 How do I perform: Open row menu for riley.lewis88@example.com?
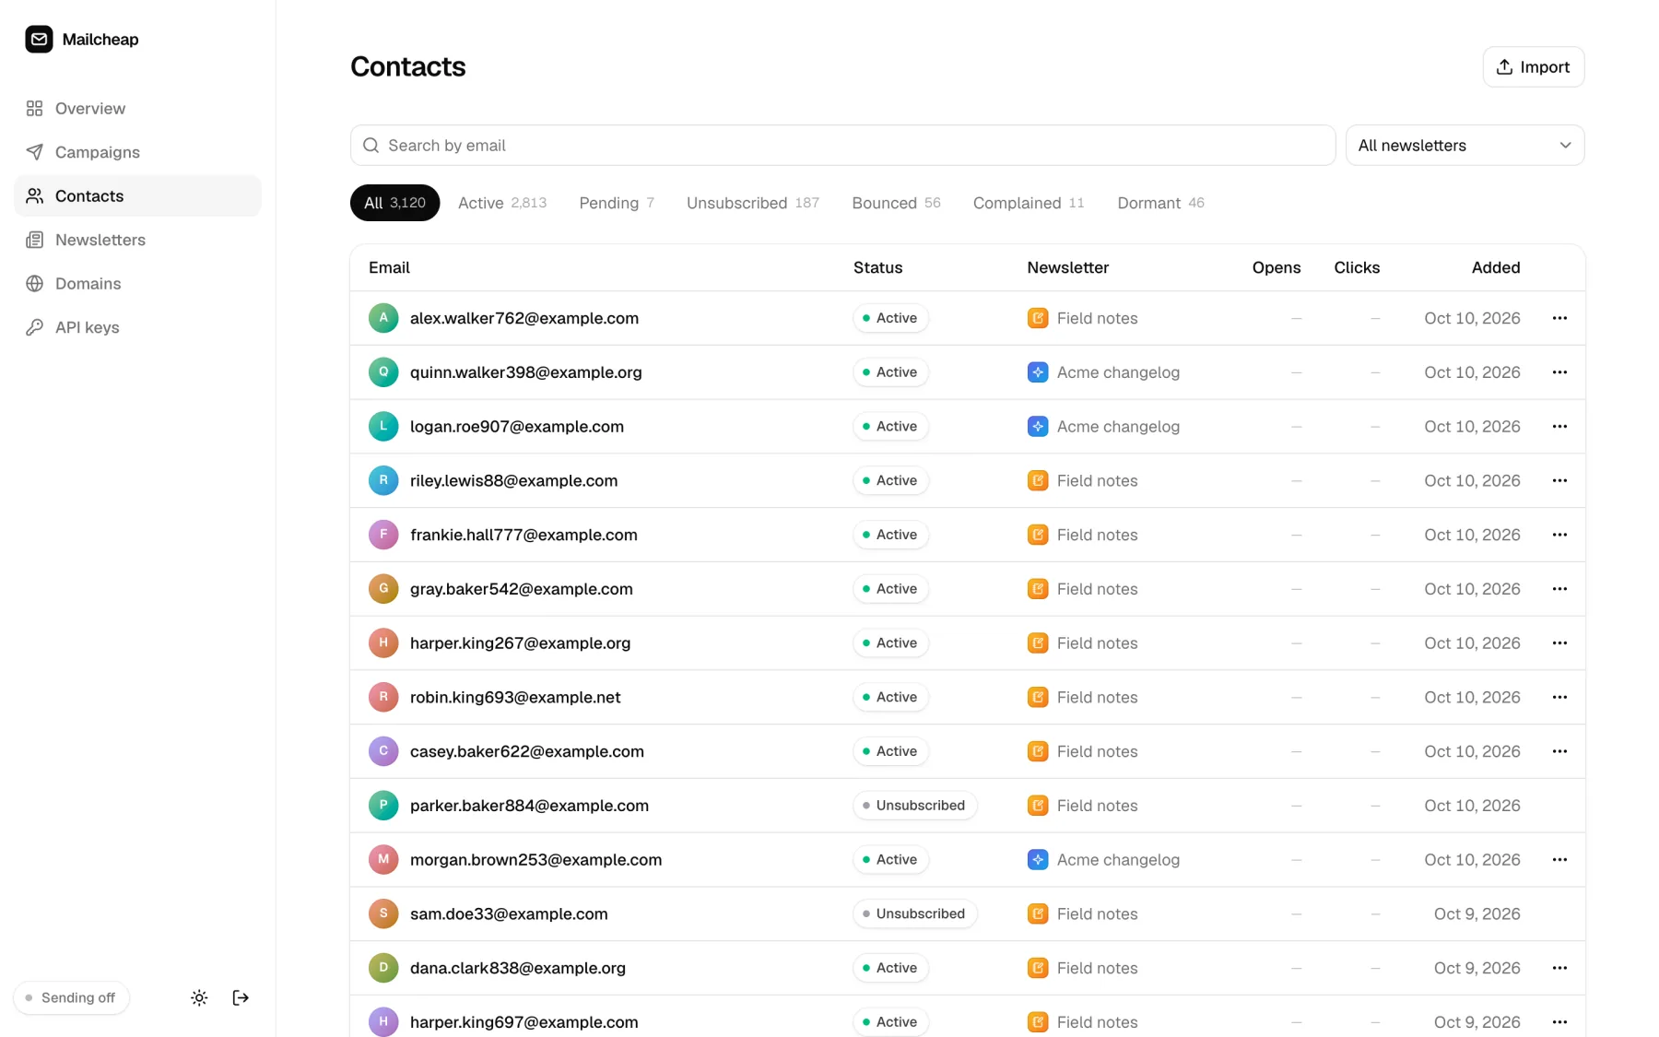[1559, 480]
